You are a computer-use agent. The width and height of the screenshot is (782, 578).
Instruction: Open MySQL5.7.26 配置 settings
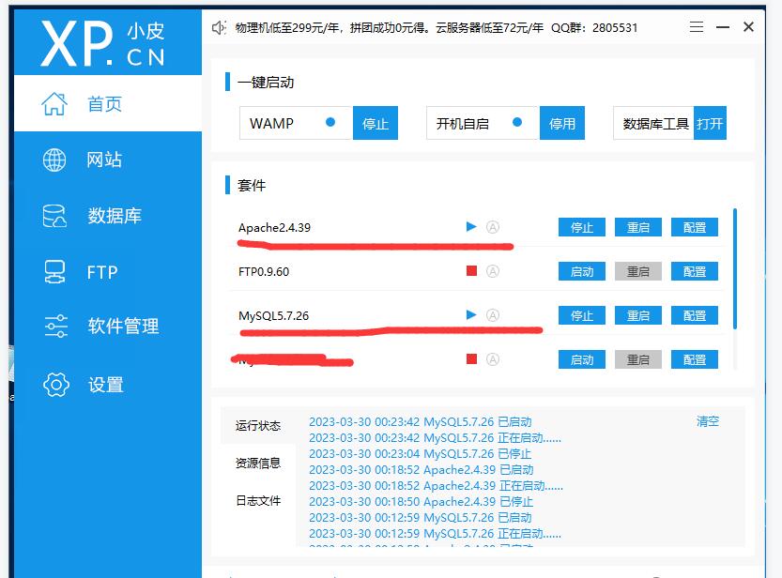point(695,315)
